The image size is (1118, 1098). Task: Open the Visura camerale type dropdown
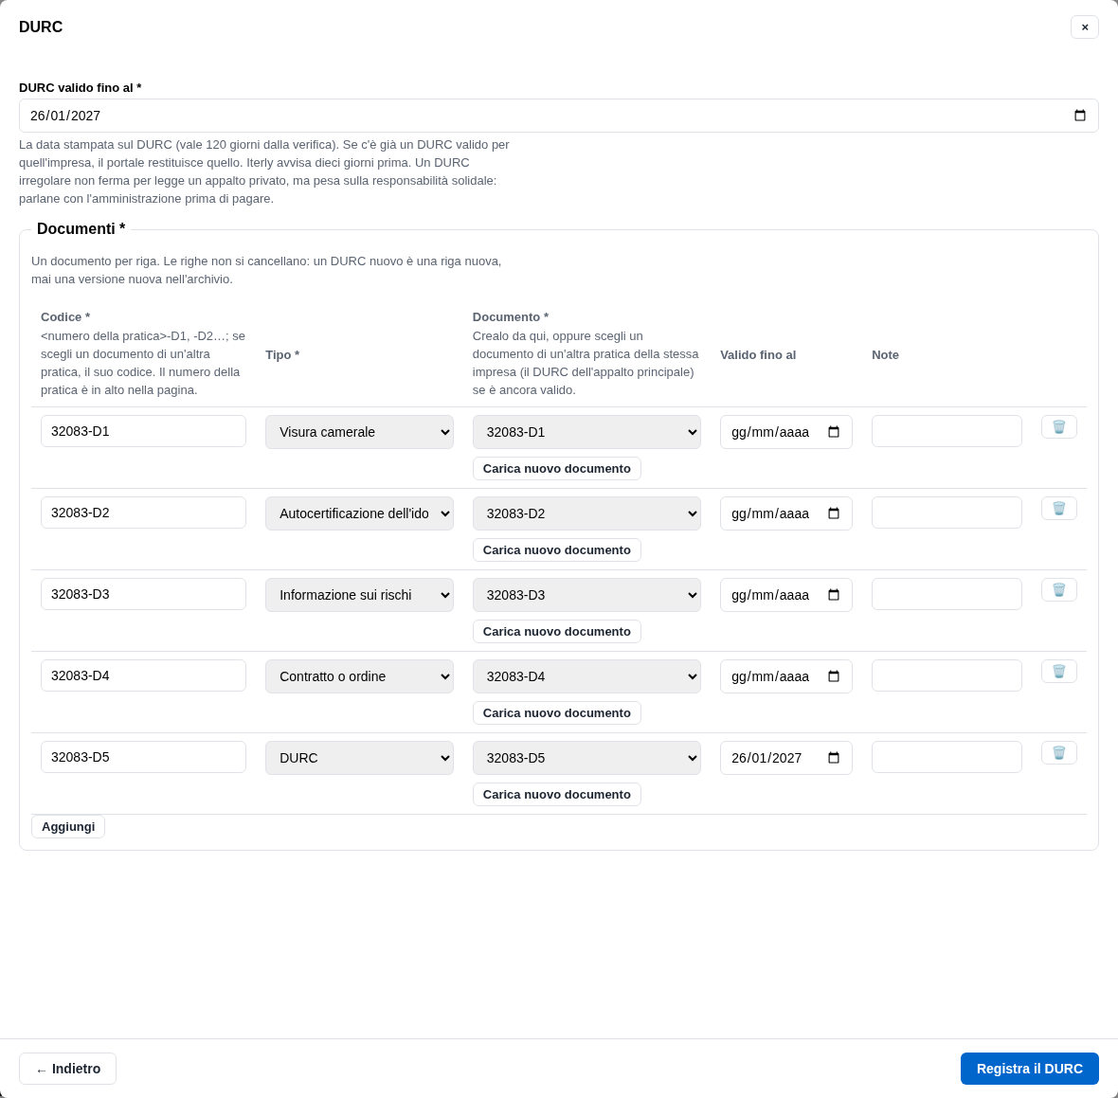click(x=359, y=432)
